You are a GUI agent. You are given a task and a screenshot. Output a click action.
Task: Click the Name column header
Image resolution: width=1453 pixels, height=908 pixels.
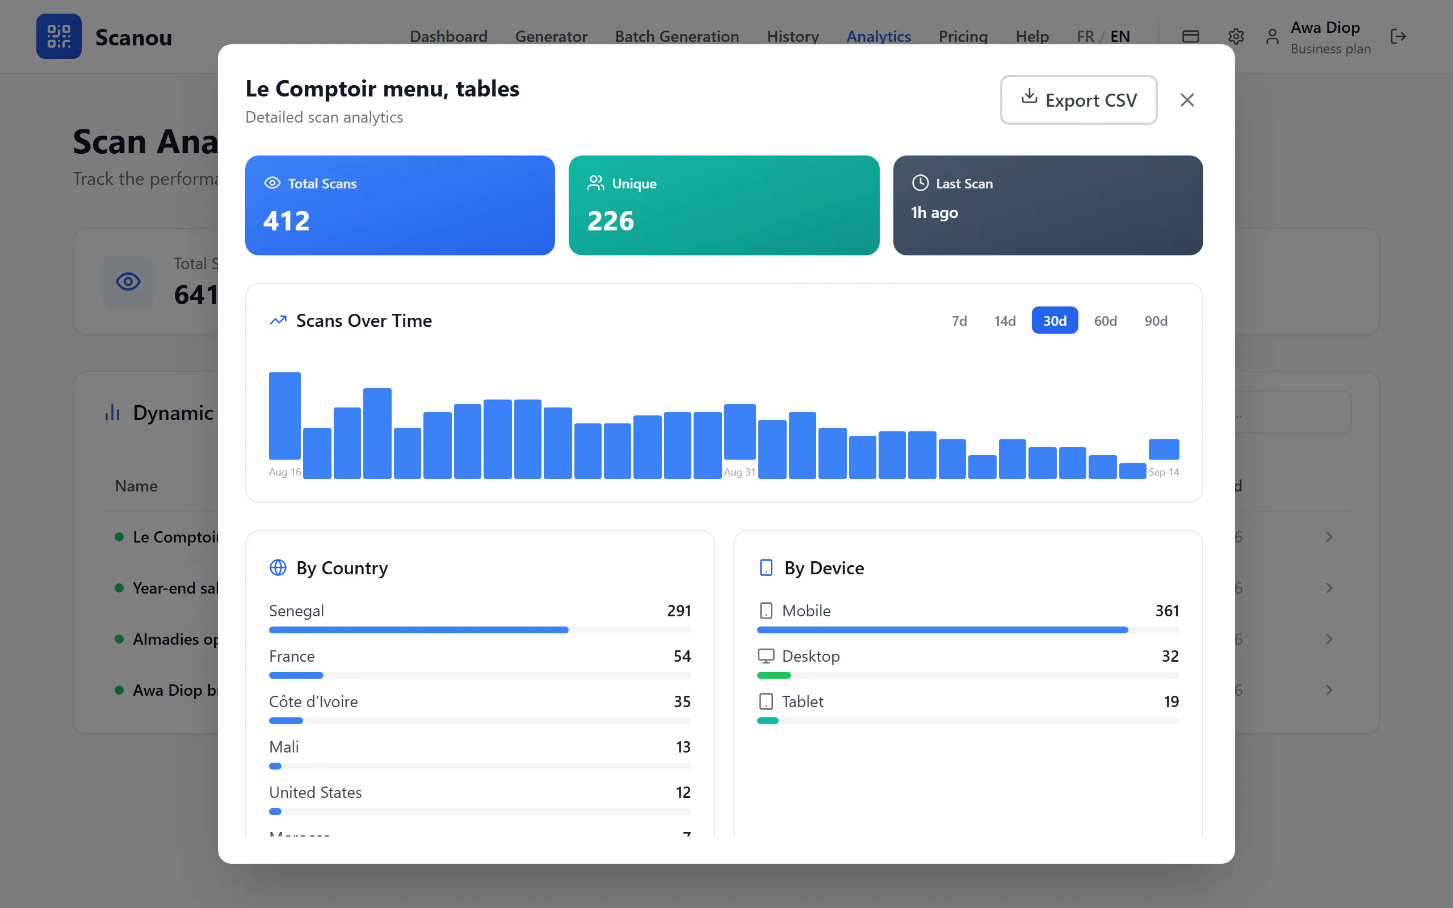click(x=136, y=486)
